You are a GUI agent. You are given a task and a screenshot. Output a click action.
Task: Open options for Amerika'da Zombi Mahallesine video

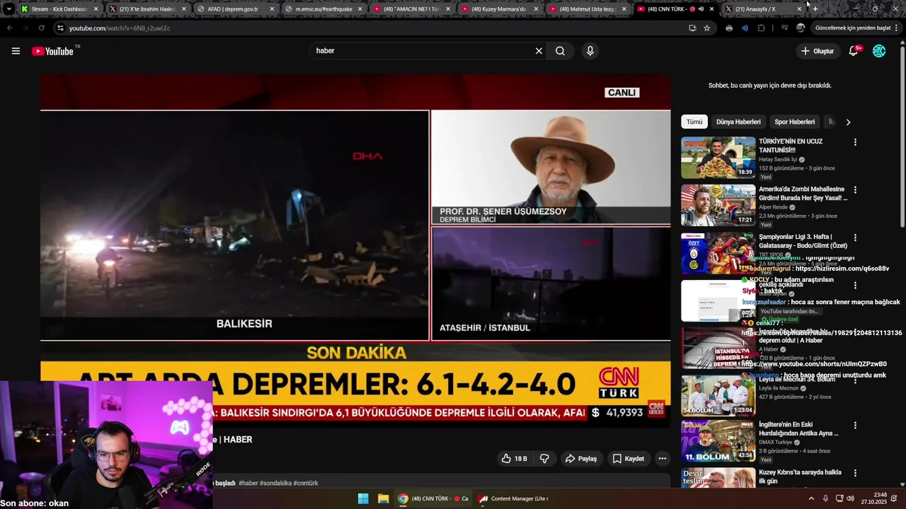click(x=855, y=190)
